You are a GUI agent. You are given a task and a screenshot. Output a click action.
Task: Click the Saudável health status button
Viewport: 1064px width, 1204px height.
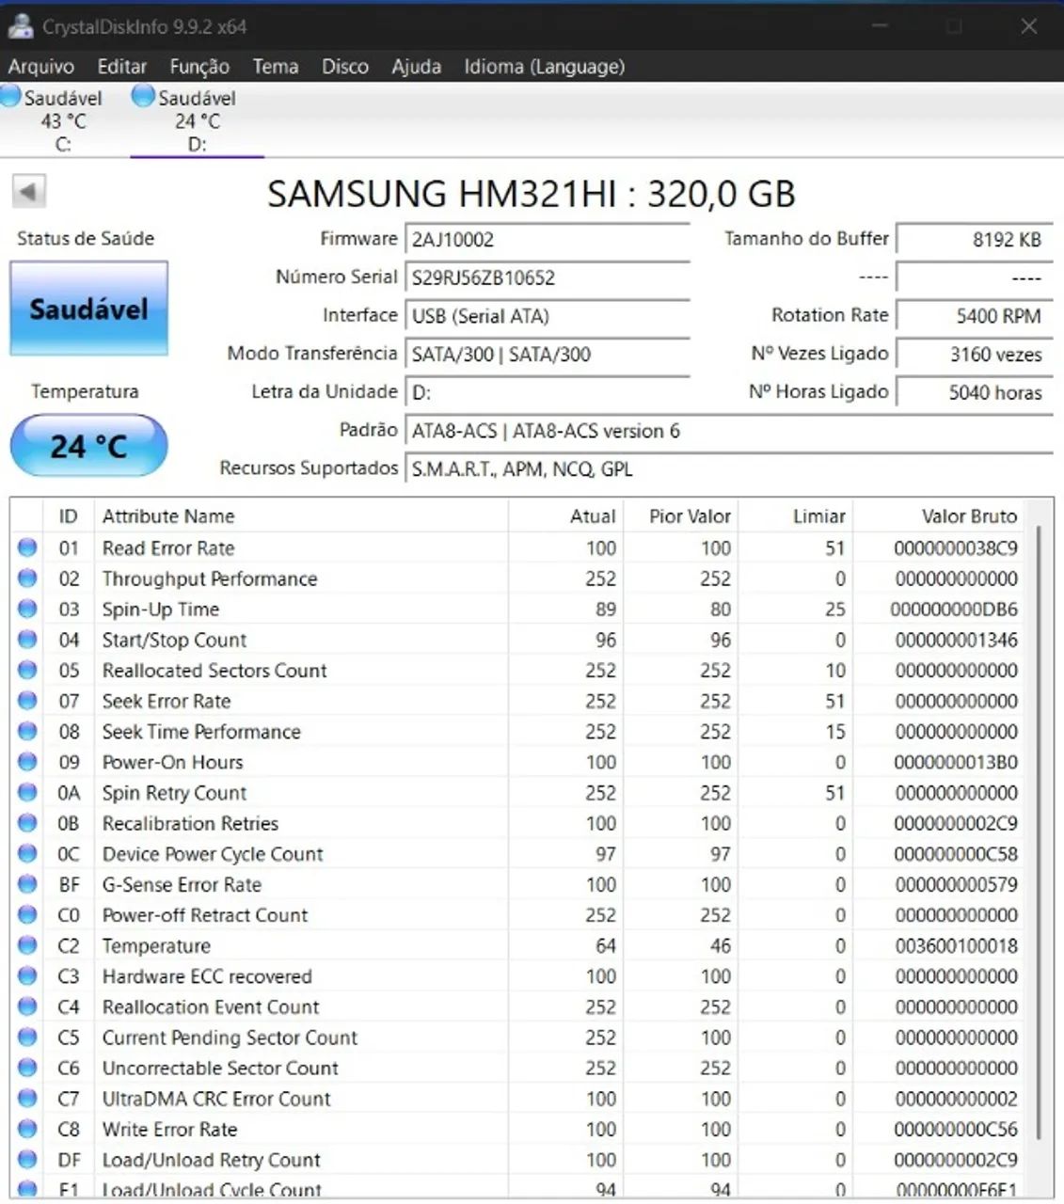coord(89,309)
